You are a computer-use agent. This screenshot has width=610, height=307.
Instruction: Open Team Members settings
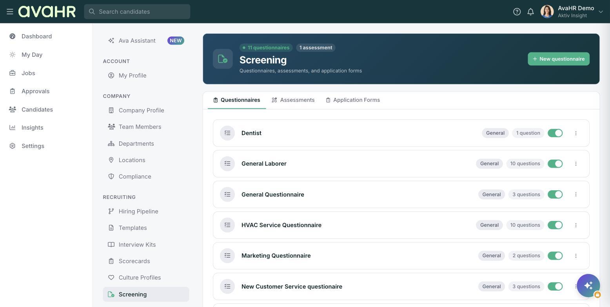coord(146,127)
